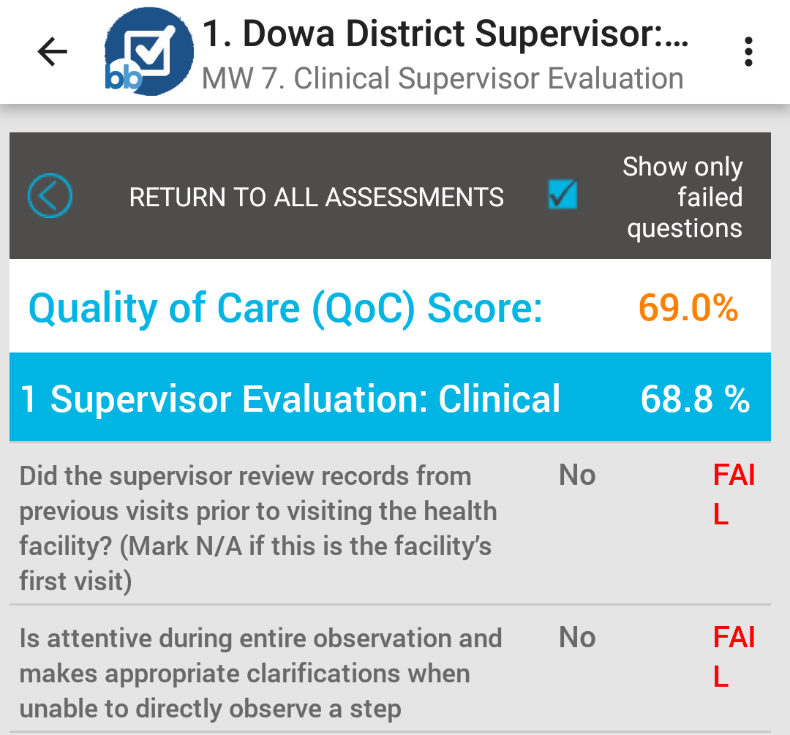Click RETURN TO ALL ASSESSMENTS
The height and width of the screenshot is (735, 790).
pyautogui.click(x=317, y=197)
